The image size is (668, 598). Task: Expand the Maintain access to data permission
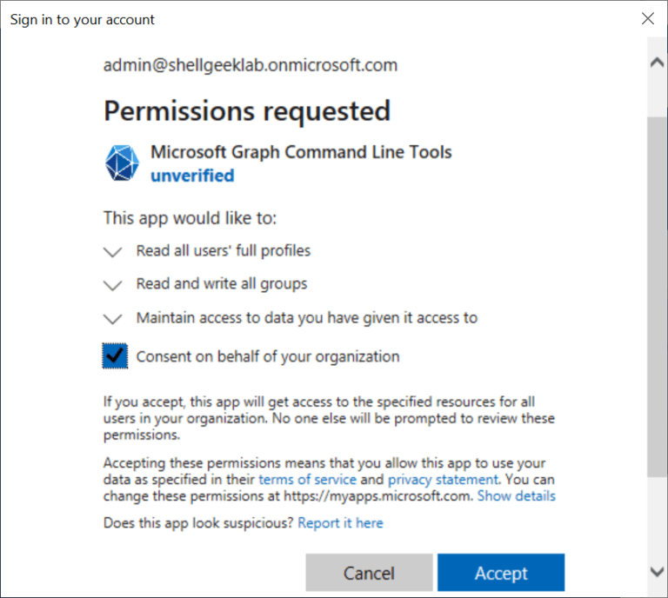pos(112,319)
